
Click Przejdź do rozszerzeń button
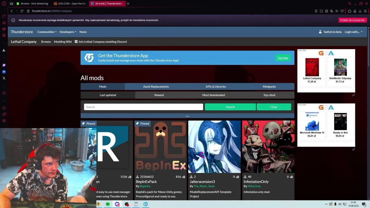coord(352,20)
